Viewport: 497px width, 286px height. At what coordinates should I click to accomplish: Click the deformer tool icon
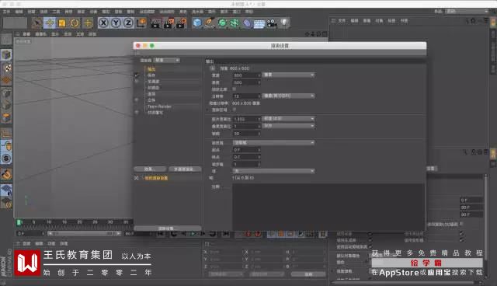point(247,23)
